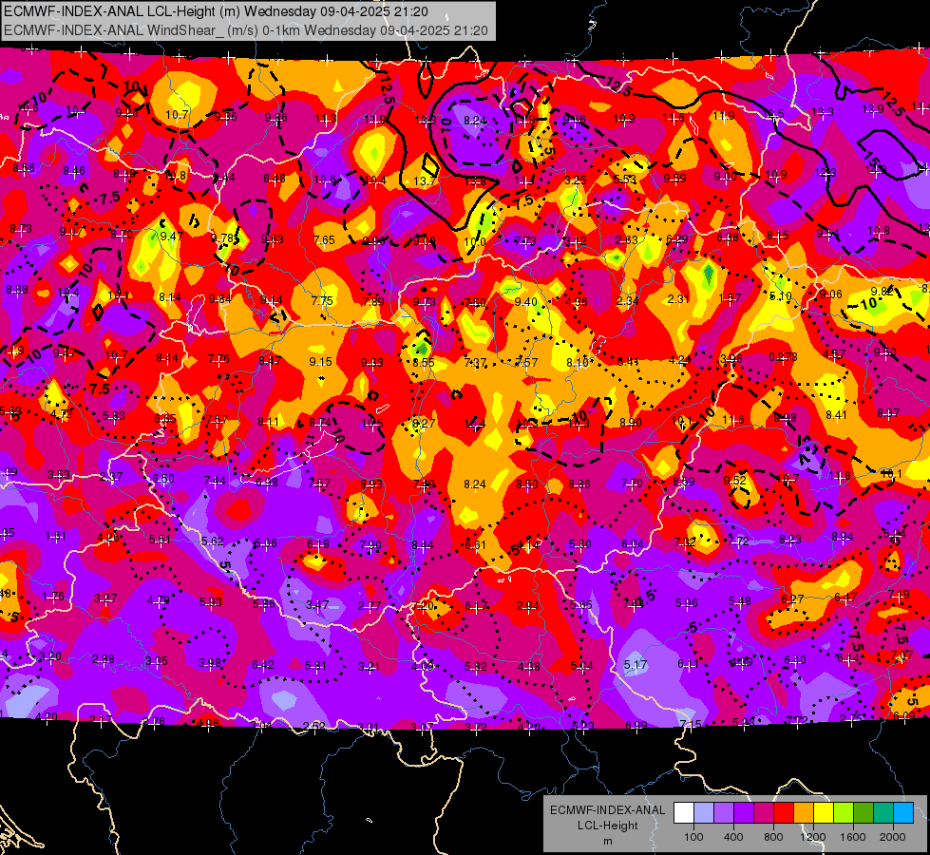Viewport: 930px width, 855px height.
Task: Click the legend tick label 2000
Action: (893, 837)
